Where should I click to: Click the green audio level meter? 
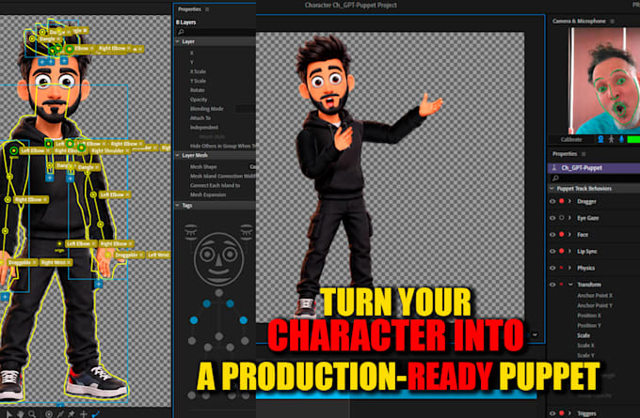633,139
